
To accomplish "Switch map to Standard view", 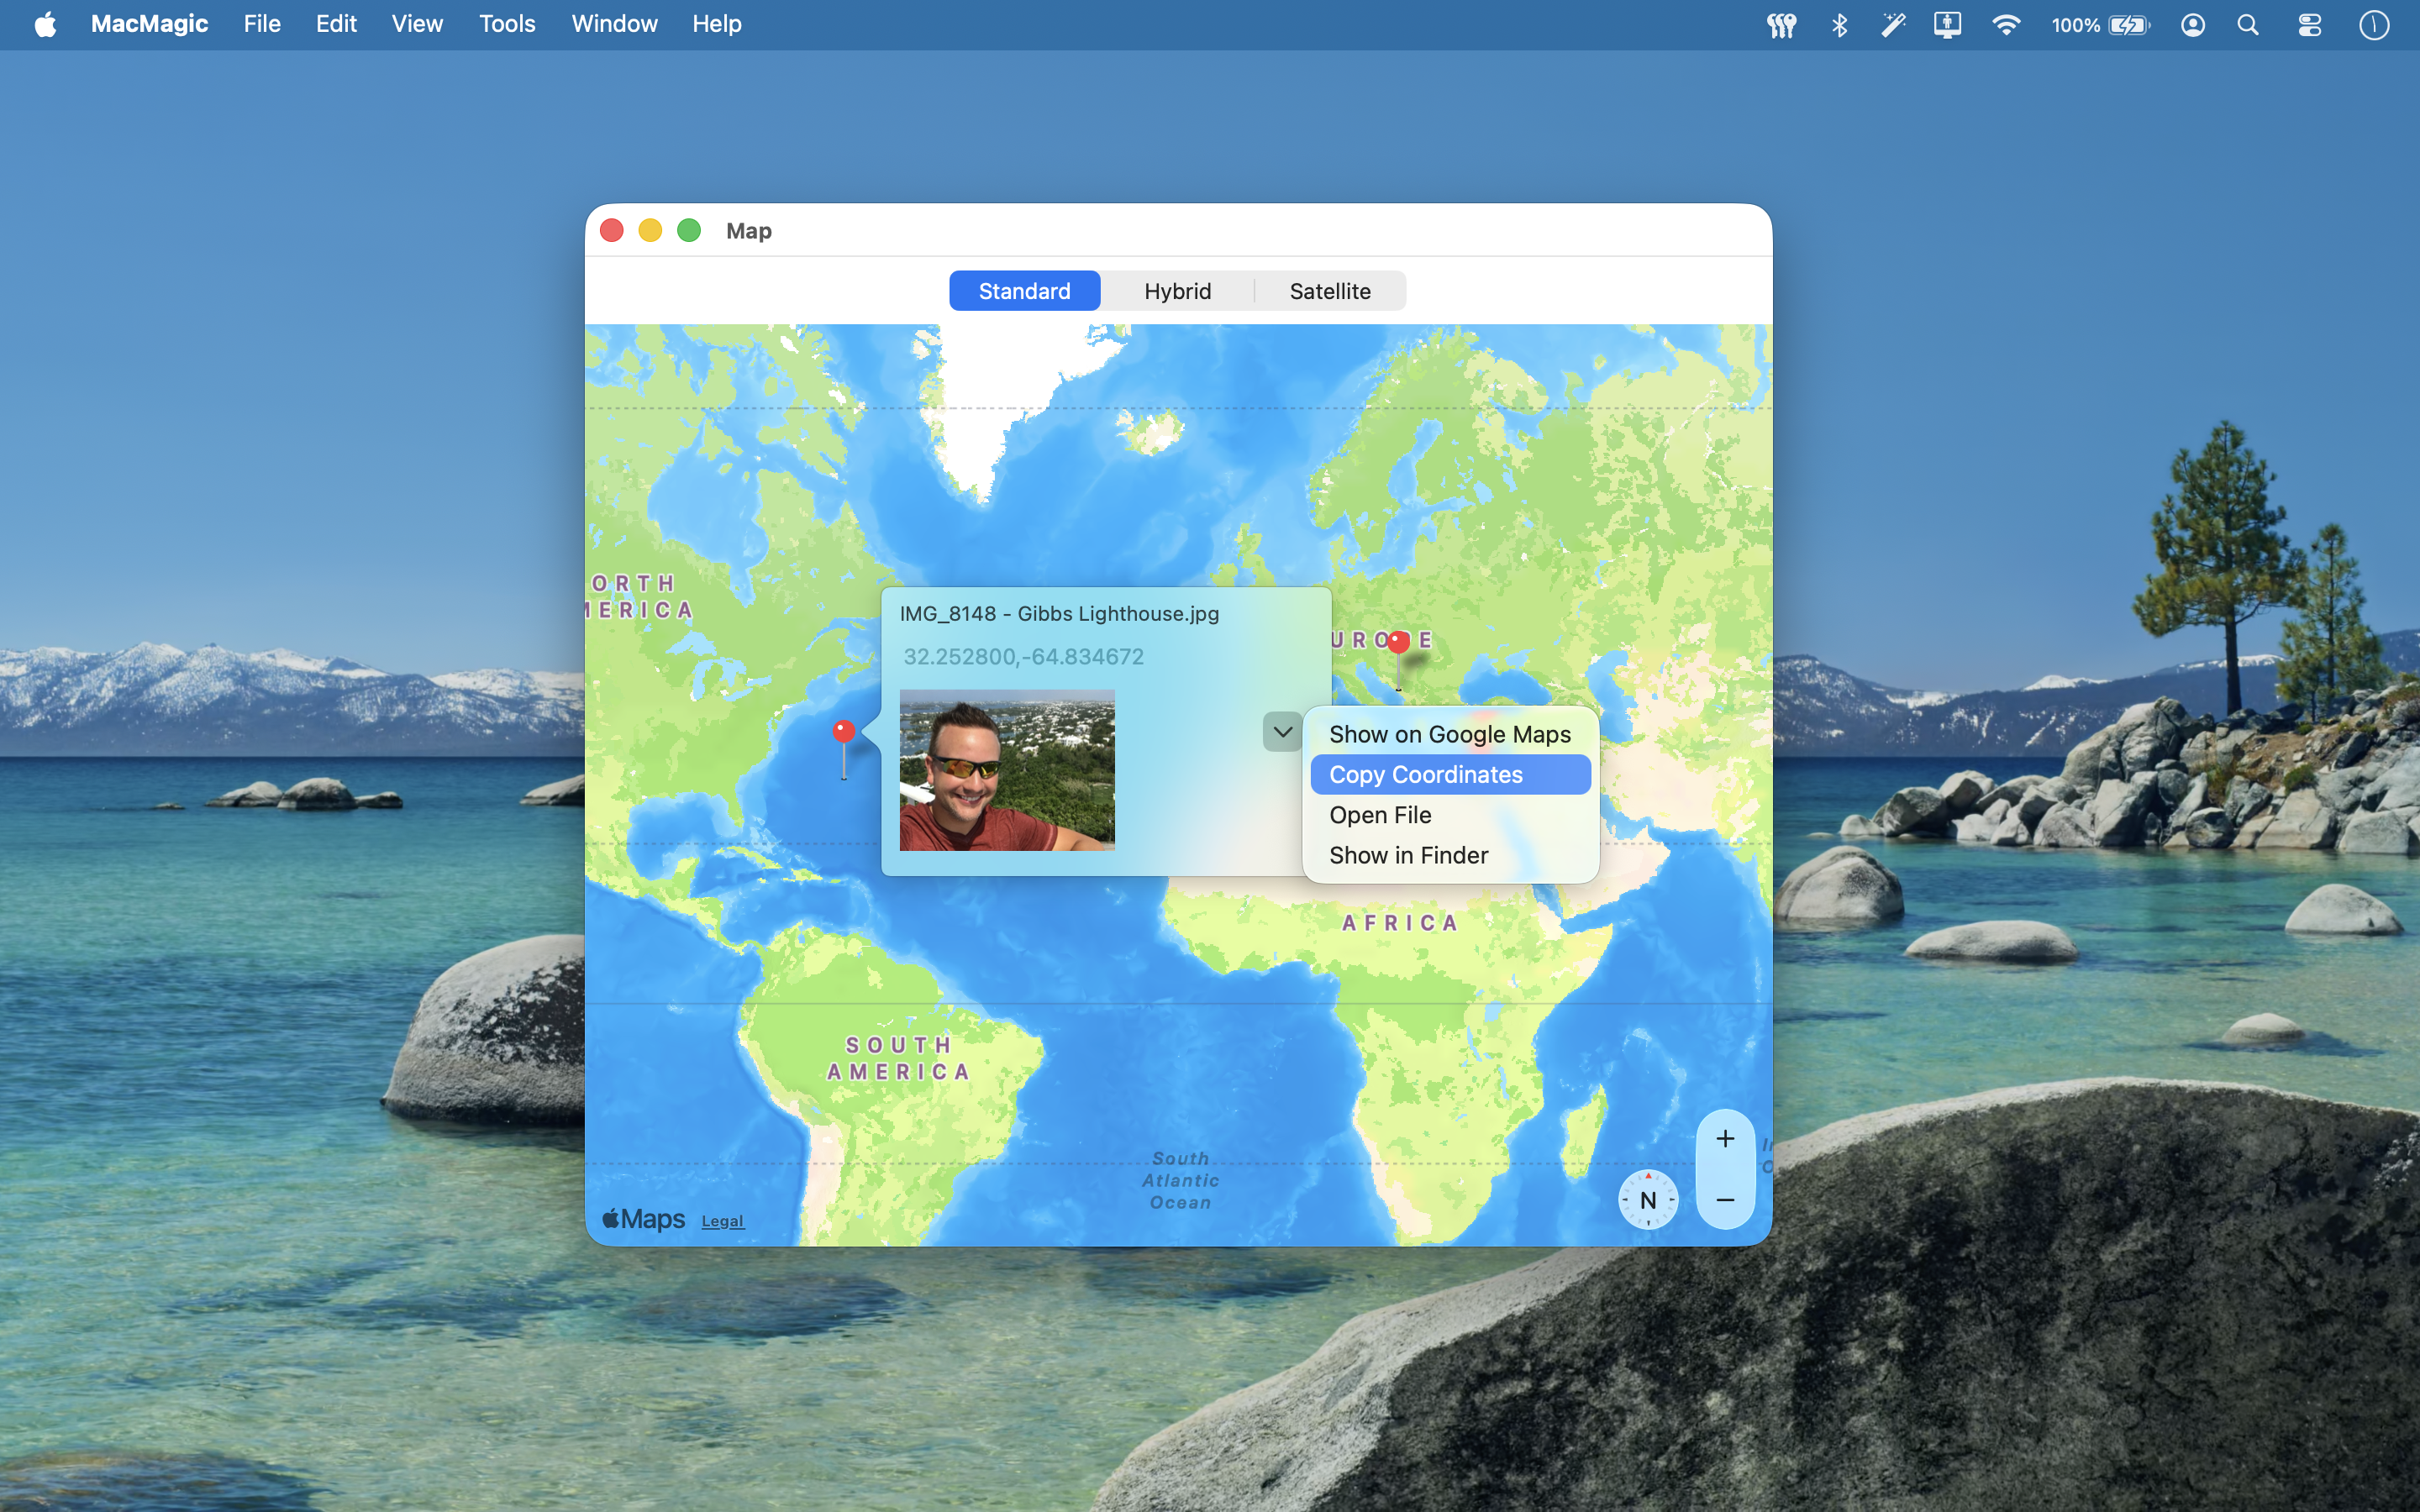I will point(1024,291).
